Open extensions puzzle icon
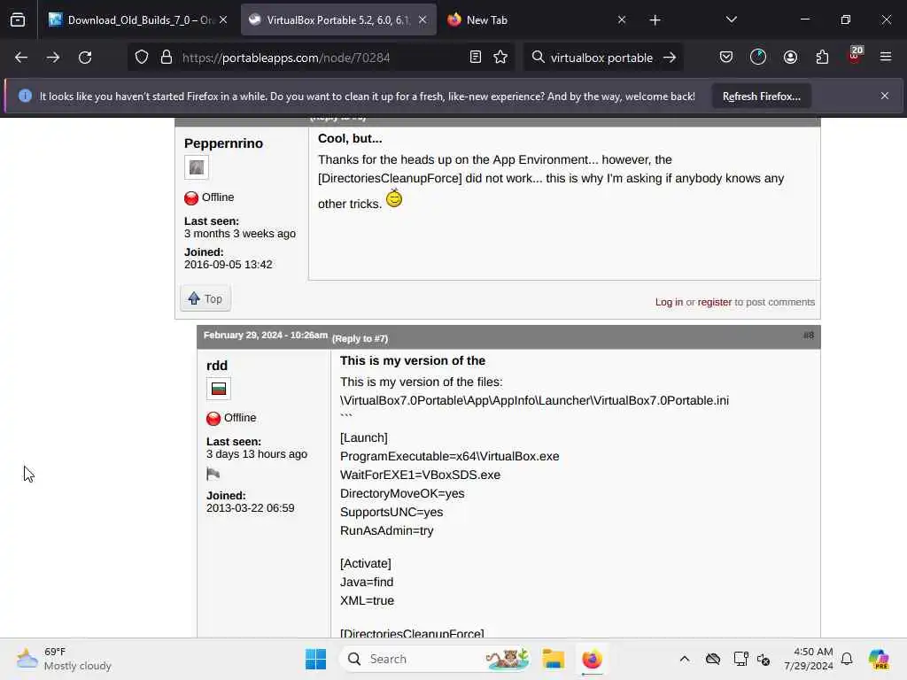The height and width of the screenshot is (680, 907). (822, 58)
